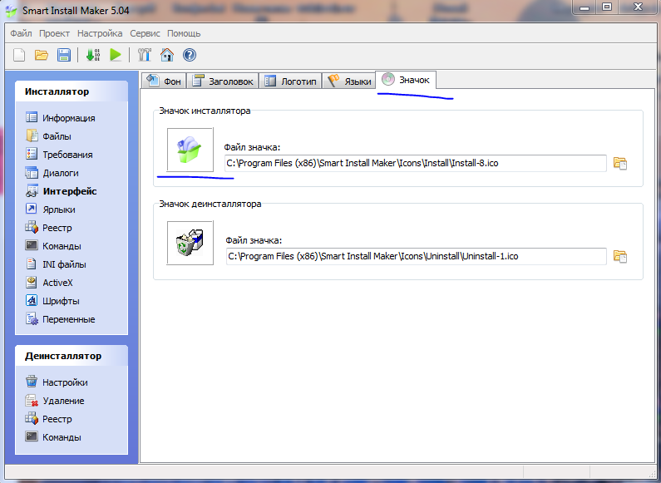The image size is (661, 483).
Task: Click the home page toolbar icon
Action: coord(167,55)
